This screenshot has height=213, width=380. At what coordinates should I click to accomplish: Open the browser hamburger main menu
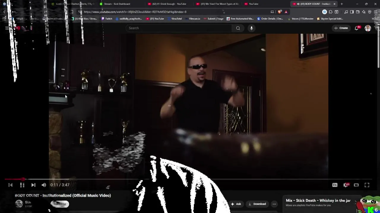point(376,12)
